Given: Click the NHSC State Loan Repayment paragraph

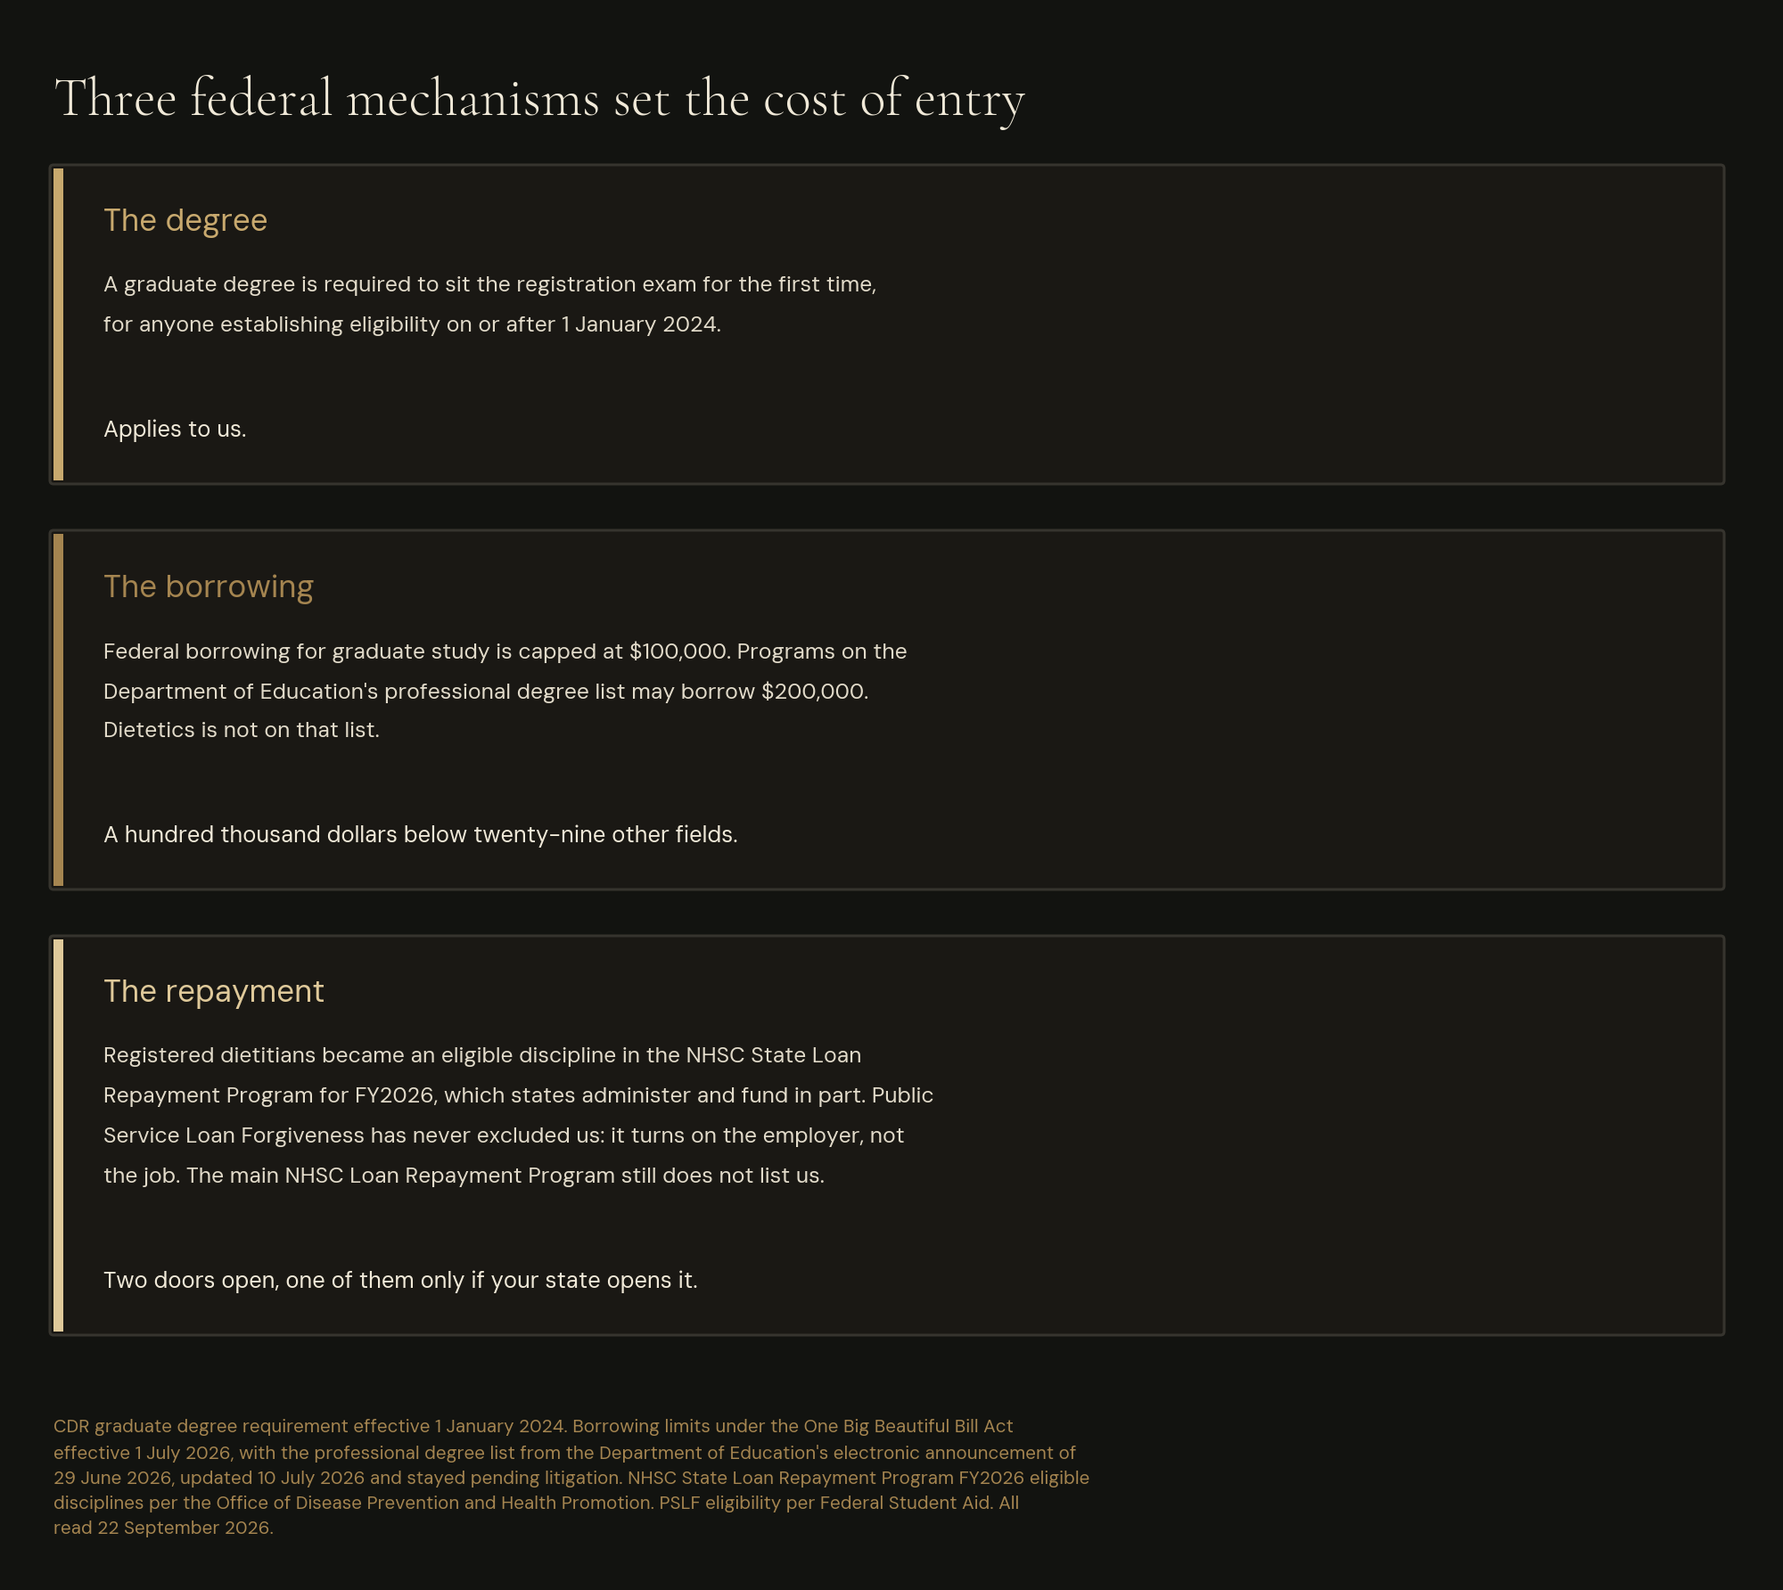Looking at the screenshot, I should 518,1115.
